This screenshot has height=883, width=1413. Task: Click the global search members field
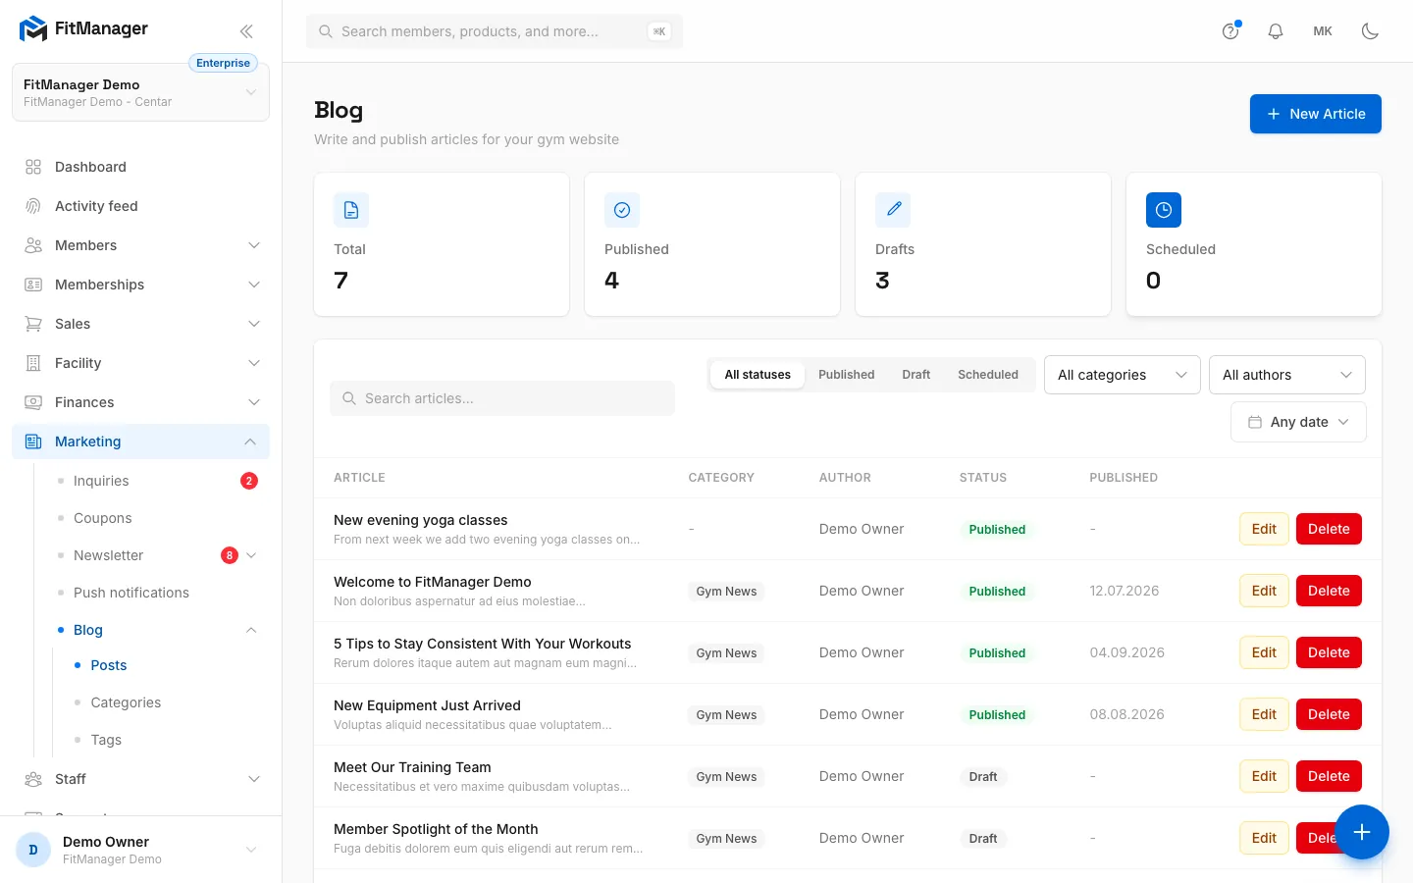[x=495, y=31]
